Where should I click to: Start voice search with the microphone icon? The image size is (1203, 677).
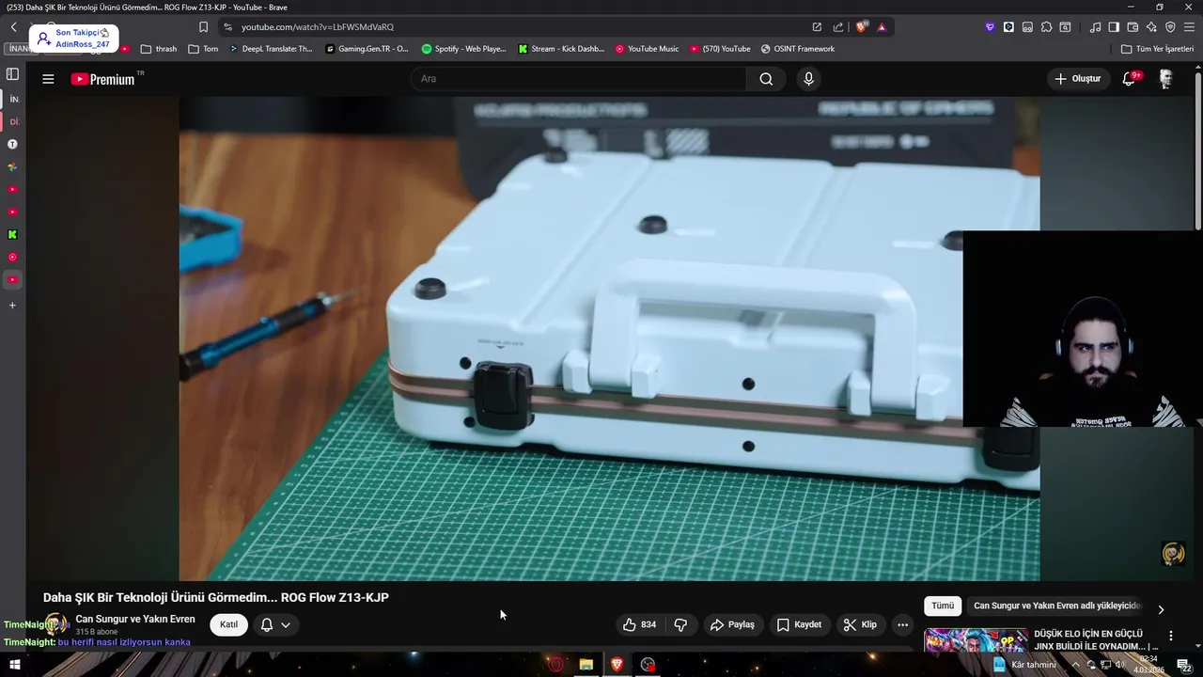808,79
